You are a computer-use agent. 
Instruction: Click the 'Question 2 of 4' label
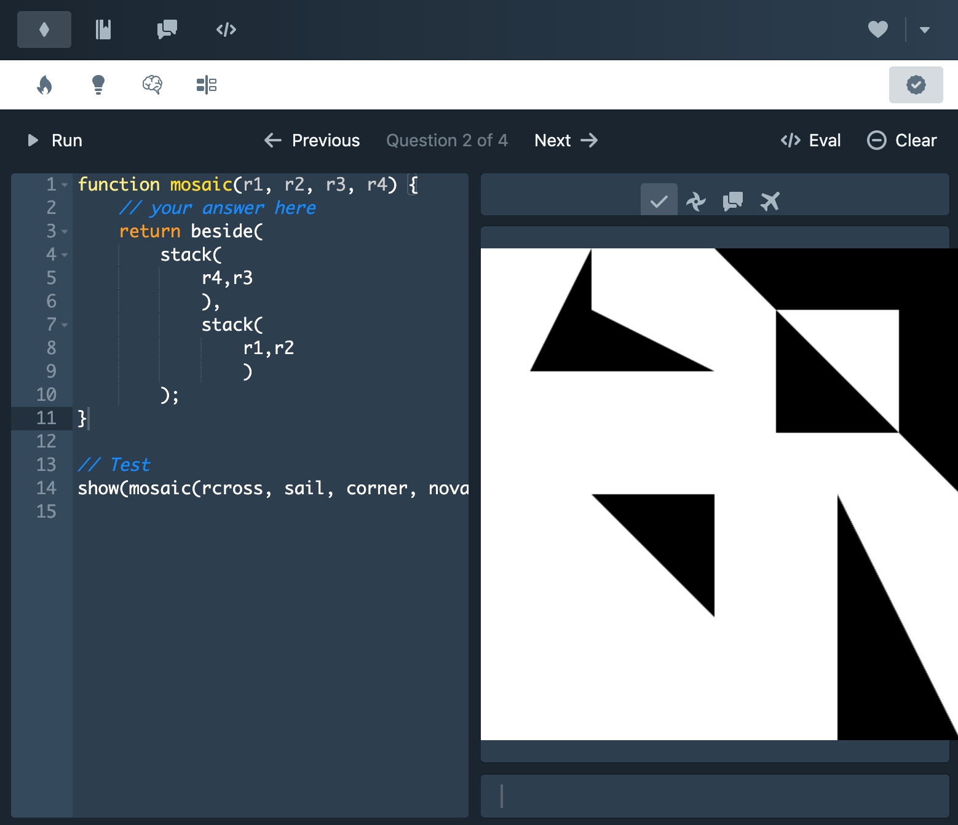pos(447,141)
